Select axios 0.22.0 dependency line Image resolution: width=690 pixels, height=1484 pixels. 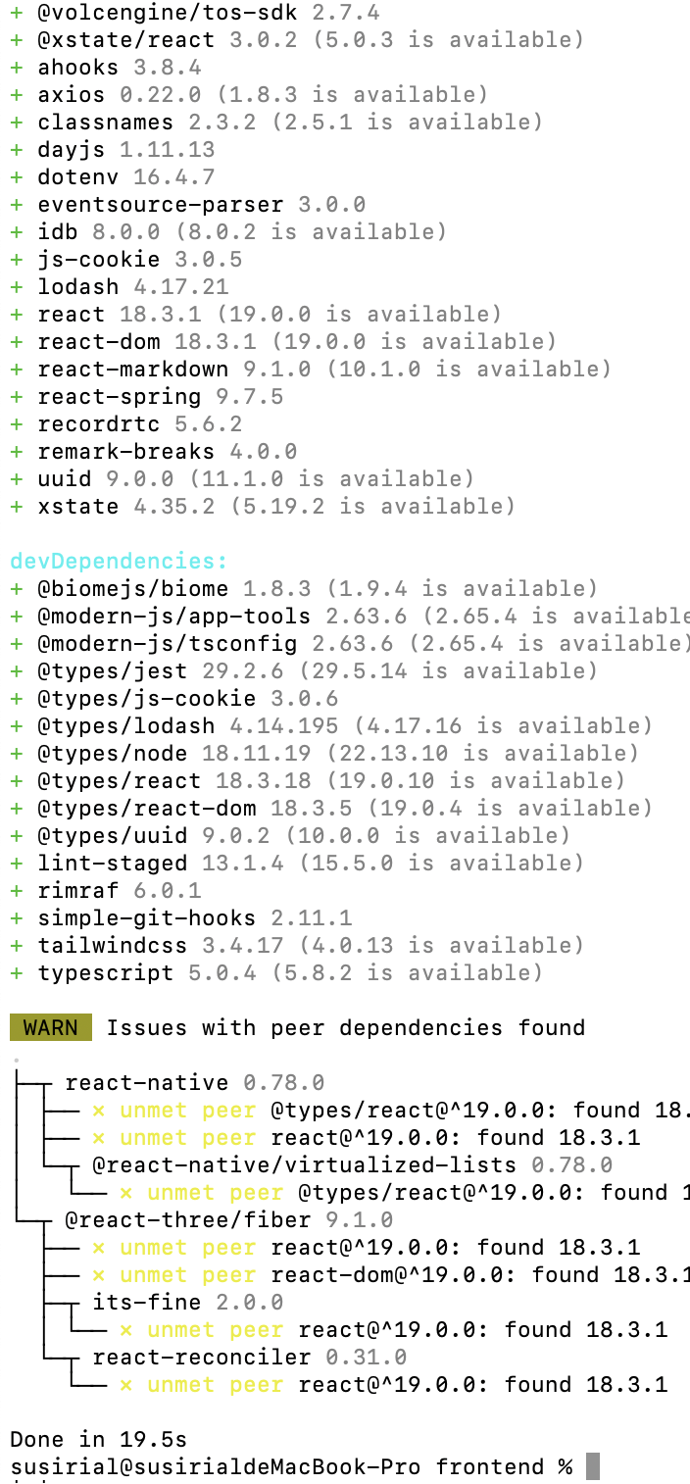[249, 95]
